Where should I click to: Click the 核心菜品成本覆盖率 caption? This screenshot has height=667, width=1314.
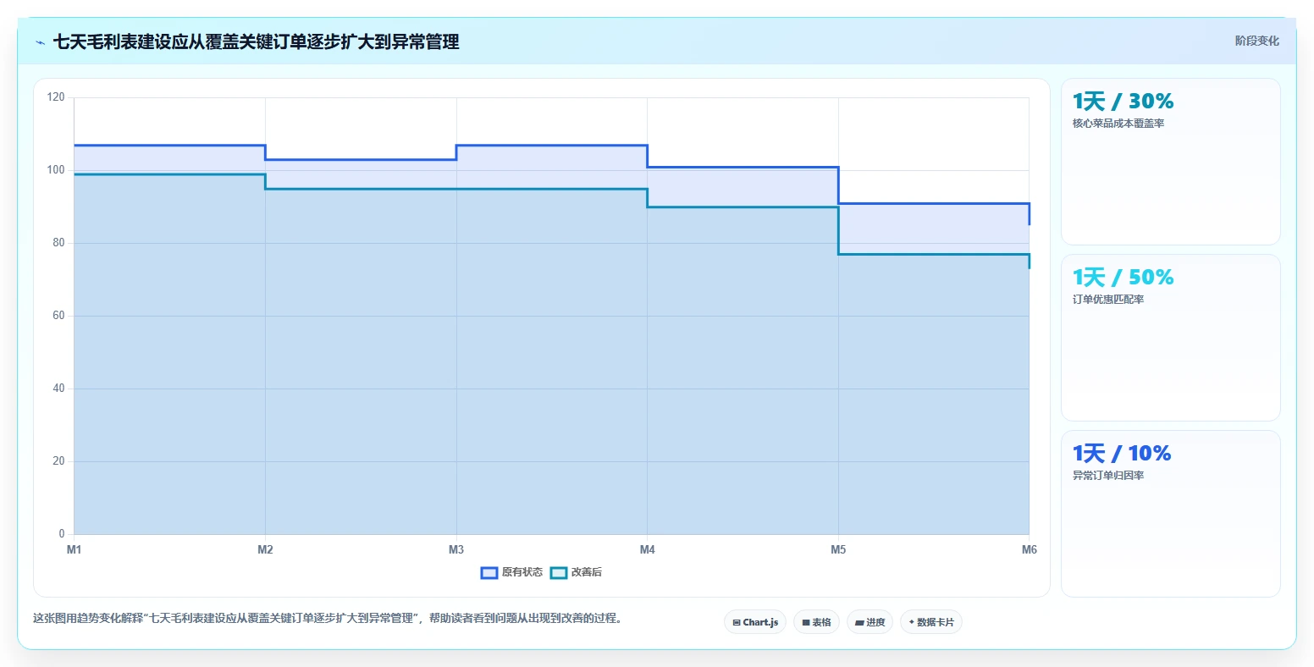tap(1118, 124)
